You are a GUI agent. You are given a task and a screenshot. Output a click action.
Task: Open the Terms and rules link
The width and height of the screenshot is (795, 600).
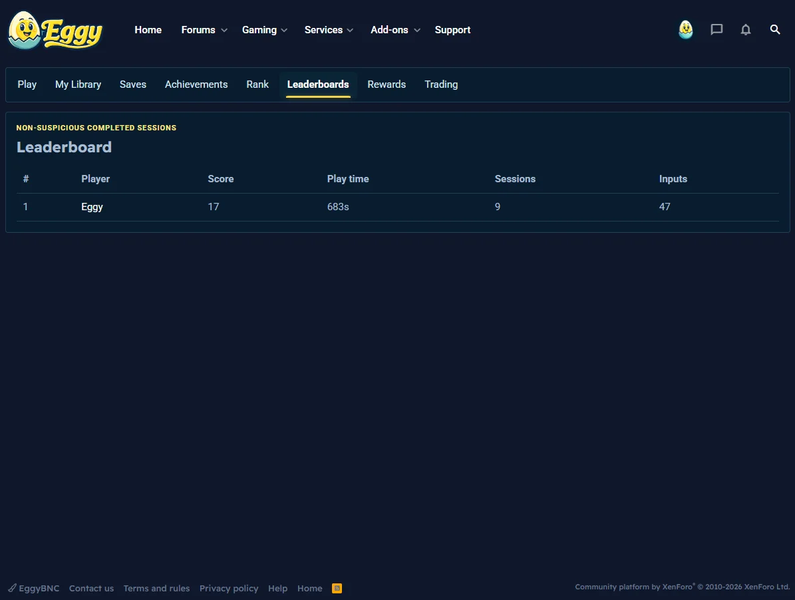tap(156, 588)
